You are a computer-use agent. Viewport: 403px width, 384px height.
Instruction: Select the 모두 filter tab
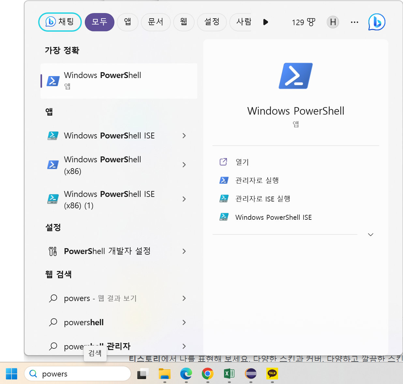click(99, 22)
